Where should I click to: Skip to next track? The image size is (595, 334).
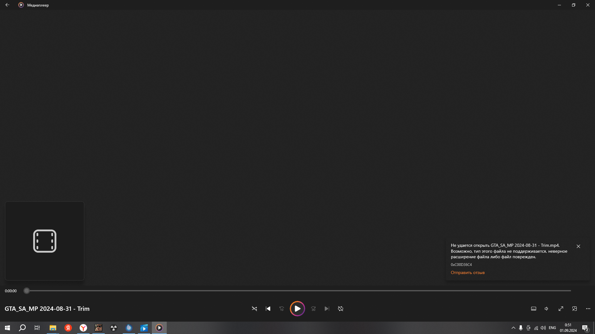[x=327, y=309]
